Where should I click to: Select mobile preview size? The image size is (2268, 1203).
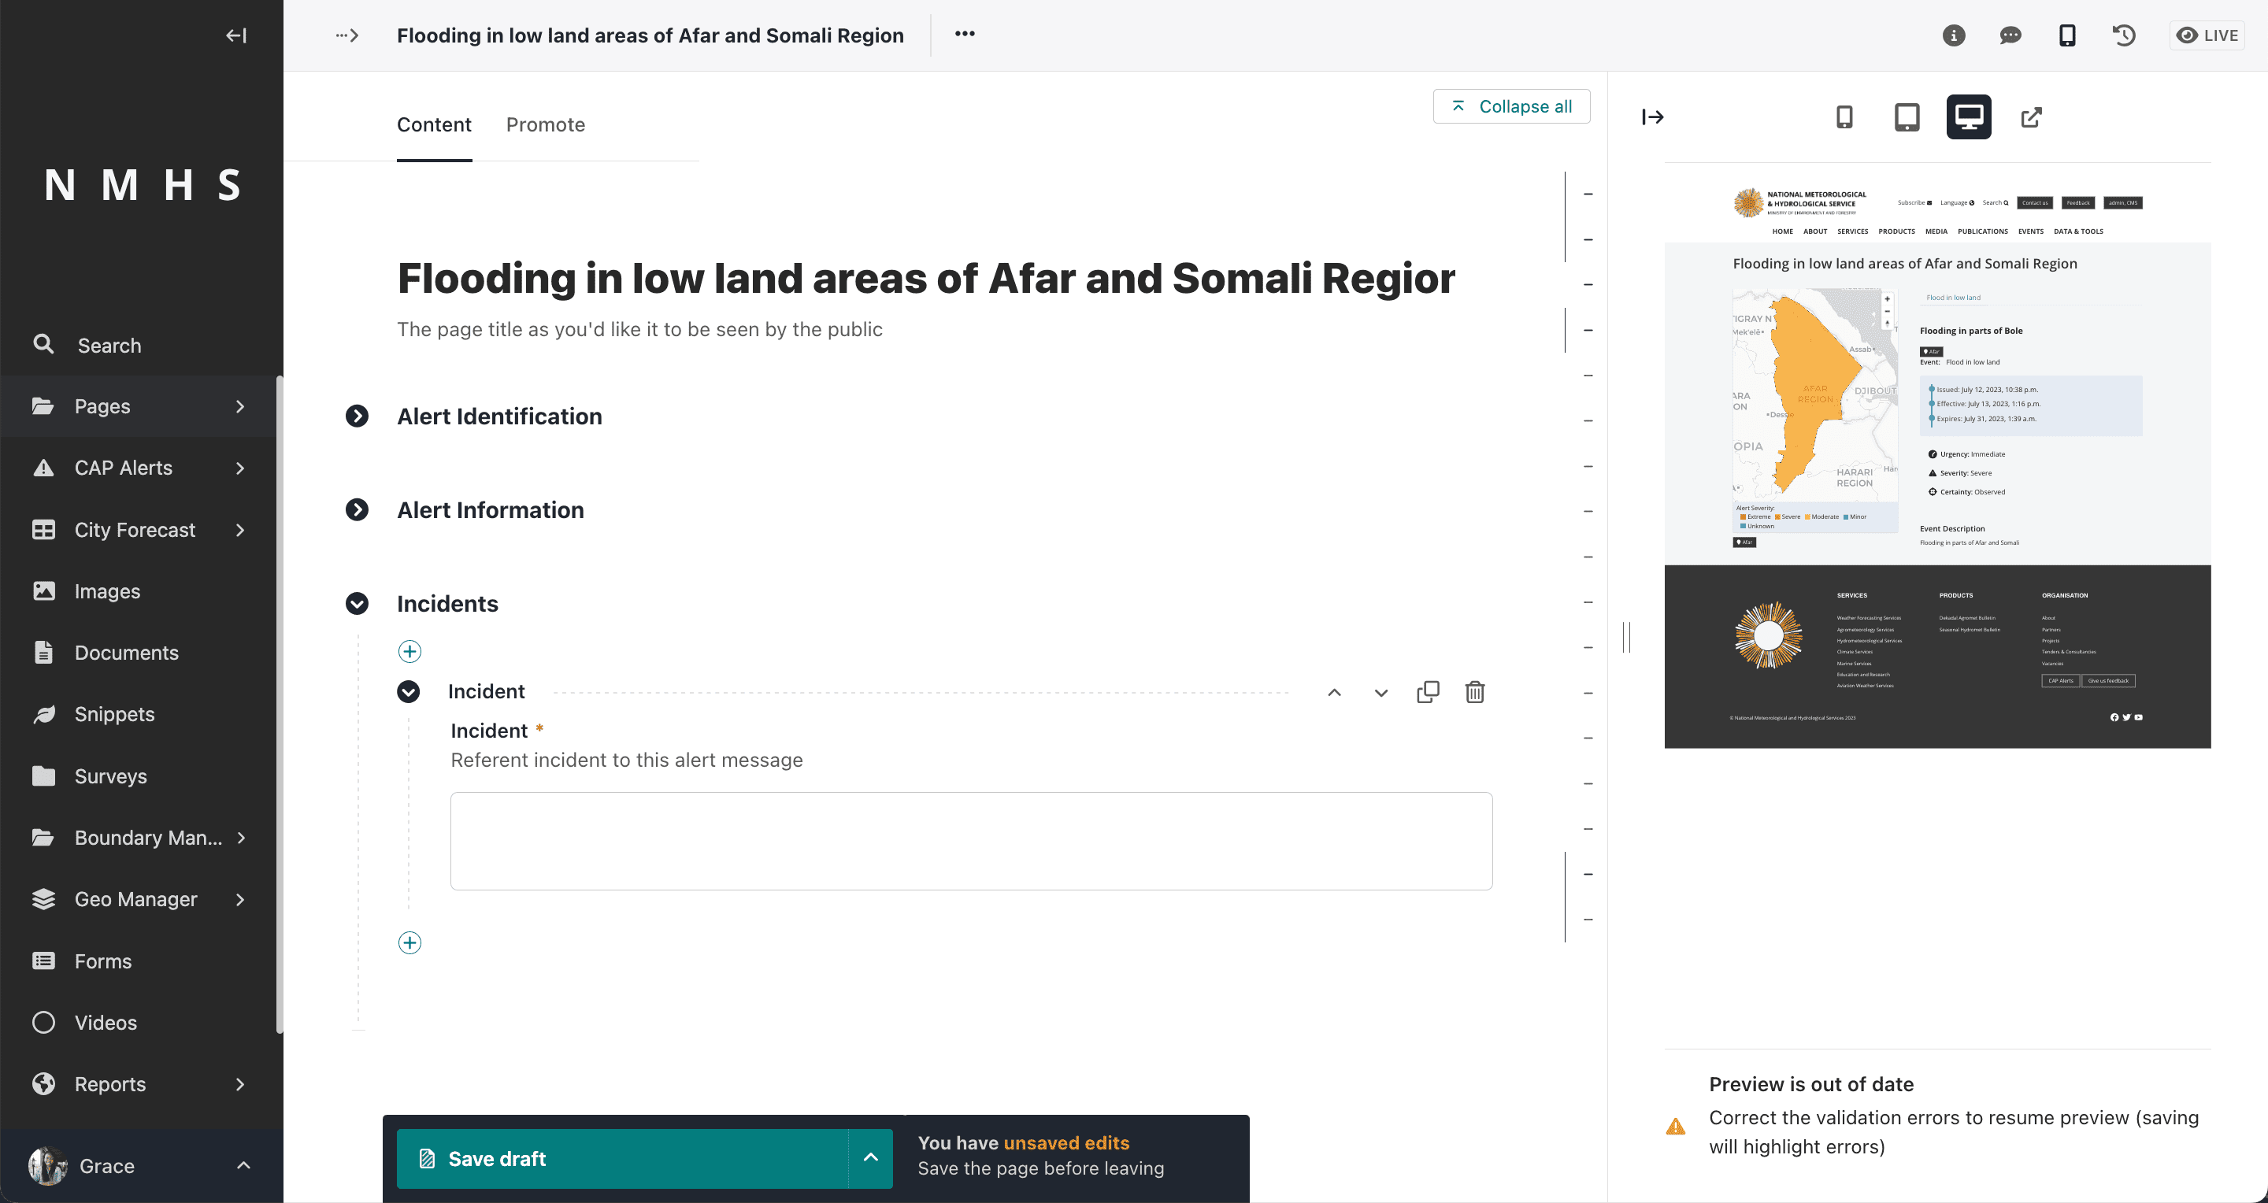pyautogui.click(x=1844, y=117)
